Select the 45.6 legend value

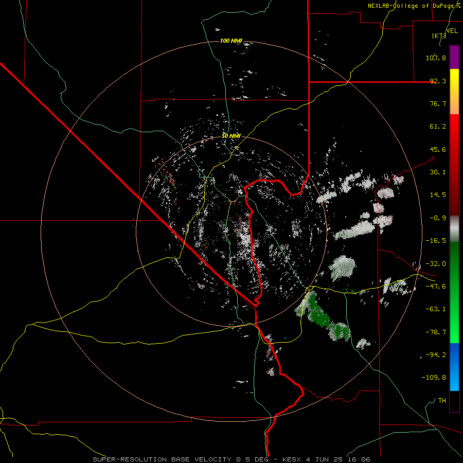(438, 149)
